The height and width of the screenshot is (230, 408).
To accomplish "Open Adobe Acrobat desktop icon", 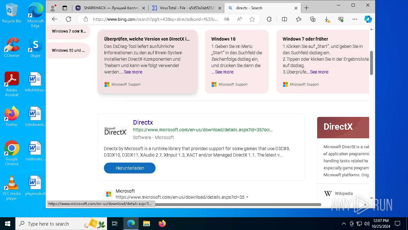I will (x=12, y=84).
